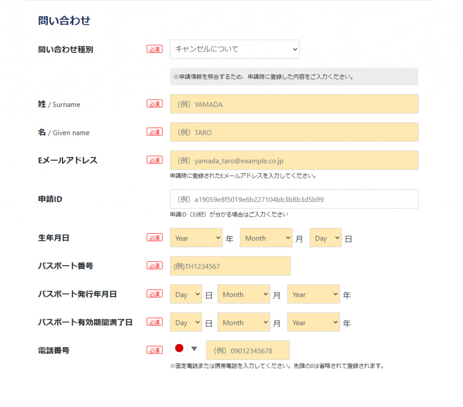Click the パスポート発行年月日 label
Screen dimensions: 463x407
tap(77, 294)
